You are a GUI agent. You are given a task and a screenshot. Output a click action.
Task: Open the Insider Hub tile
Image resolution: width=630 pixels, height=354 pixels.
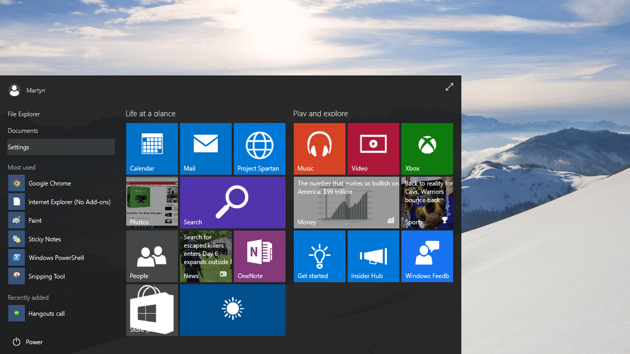pyautogui.click(x=373, y=256)
